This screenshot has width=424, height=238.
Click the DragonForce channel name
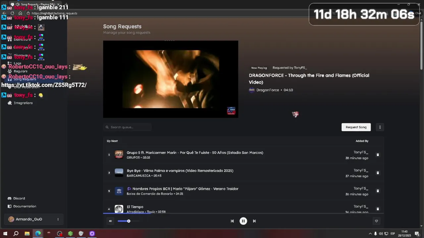click(268, 90)
